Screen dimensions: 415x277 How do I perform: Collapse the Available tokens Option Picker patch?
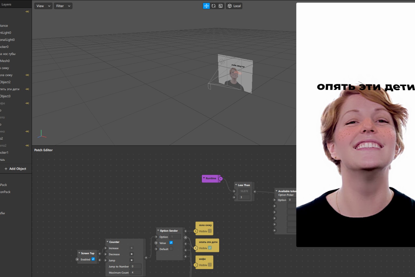tap(276, 191)
